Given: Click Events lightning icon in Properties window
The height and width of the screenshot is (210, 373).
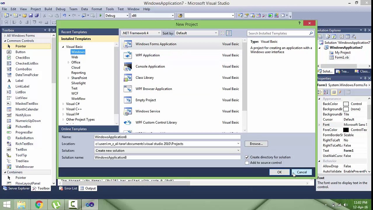Looking at the screenshot, I should (x=340, y=92).
